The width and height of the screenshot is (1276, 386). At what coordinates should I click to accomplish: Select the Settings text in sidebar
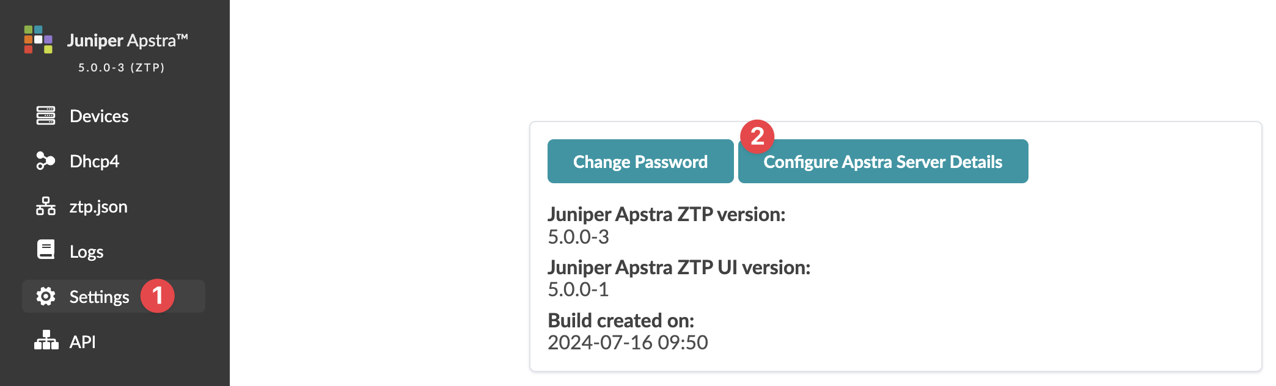tap(99, 297)
